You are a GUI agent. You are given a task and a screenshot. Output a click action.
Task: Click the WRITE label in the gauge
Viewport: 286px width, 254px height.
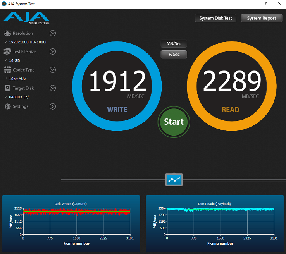point(117,110)
